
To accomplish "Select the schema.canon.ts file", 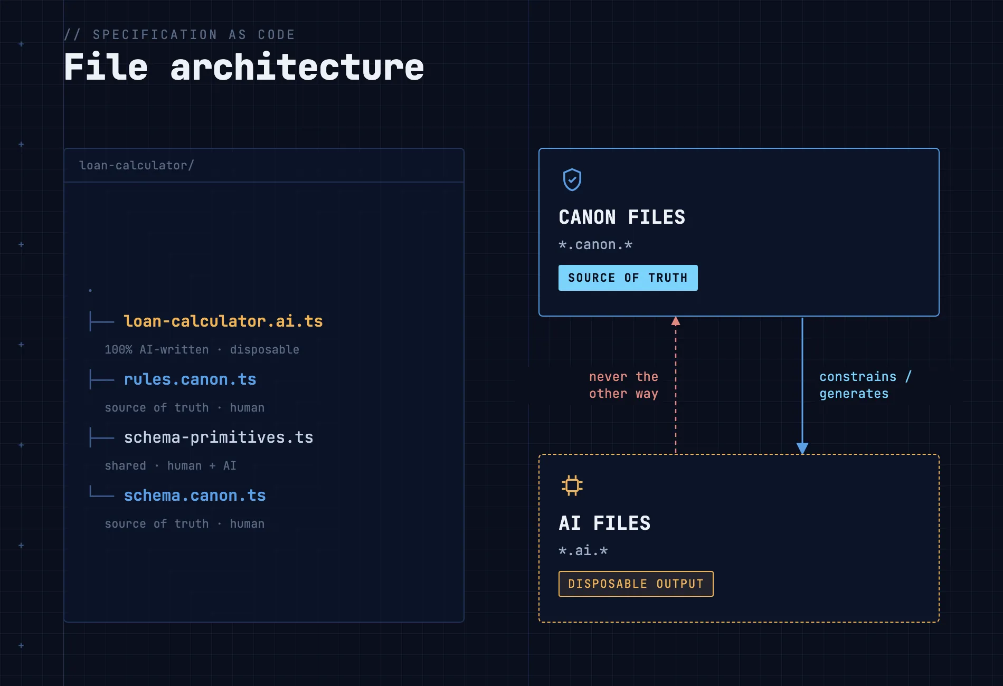I will 195,496.
